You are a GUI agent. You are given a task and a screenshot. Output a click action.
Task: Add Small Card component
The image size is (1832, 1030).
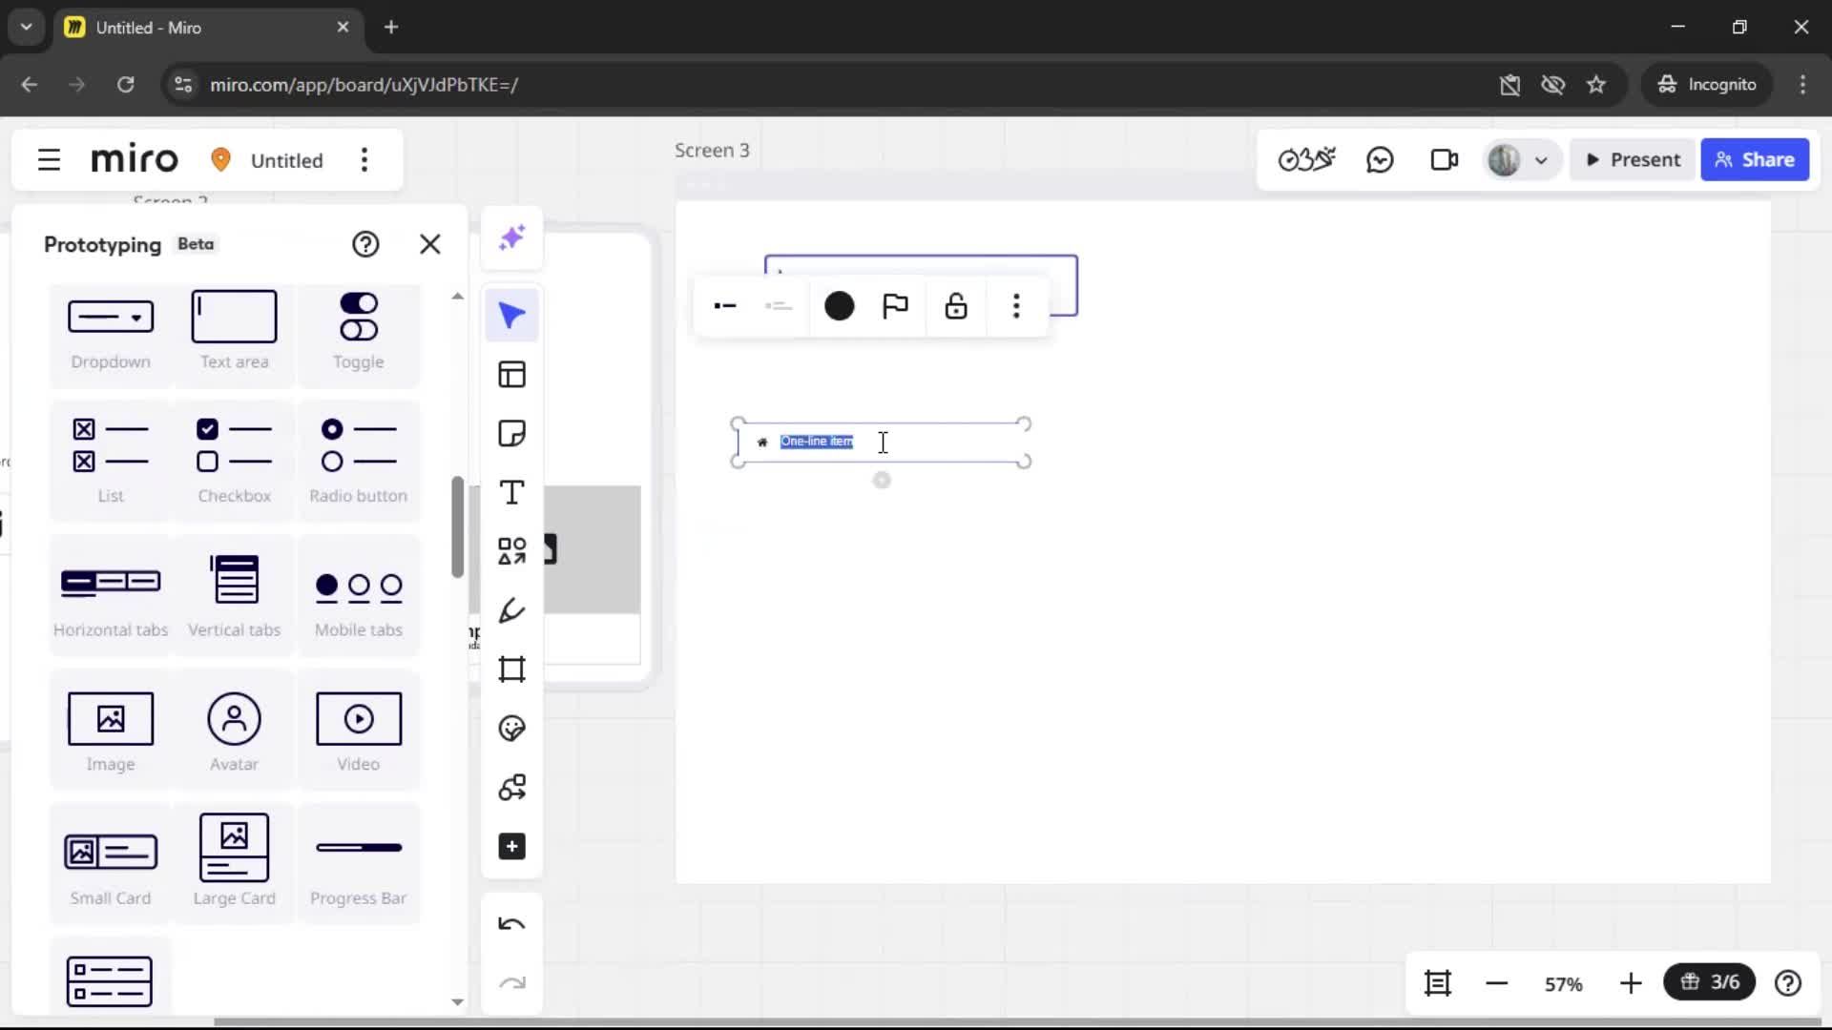pos(111,865)
